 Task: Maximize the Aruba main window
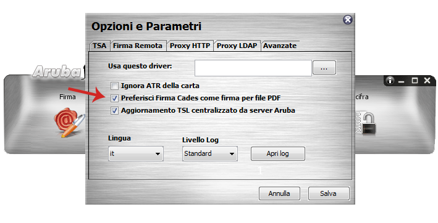(x=415, y=81)
